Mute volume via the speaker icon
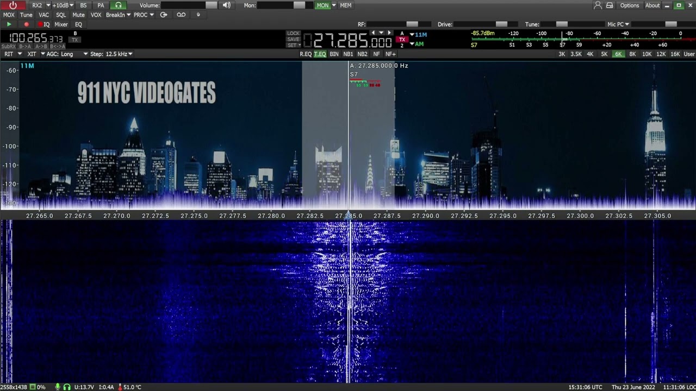 coord(226,5)
